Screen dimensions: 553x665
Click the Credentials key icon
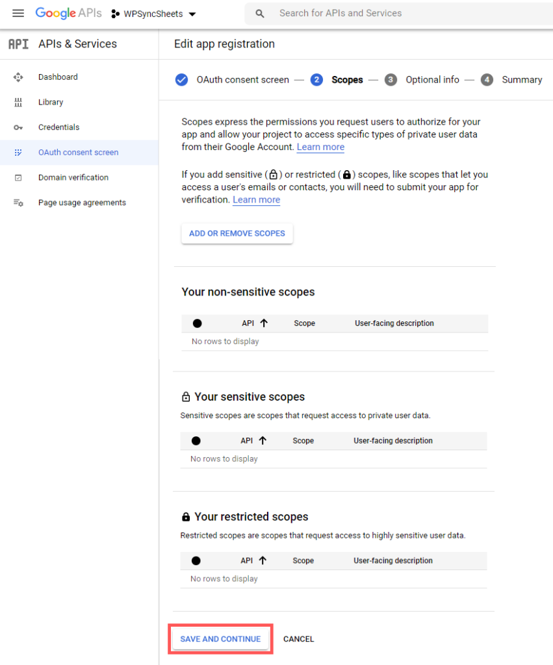coord(18,127)
